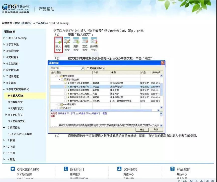Collapse the 数字化学习 tree node arrow
217x182 pixels.
pyautogui.click(x=56, y=76)
